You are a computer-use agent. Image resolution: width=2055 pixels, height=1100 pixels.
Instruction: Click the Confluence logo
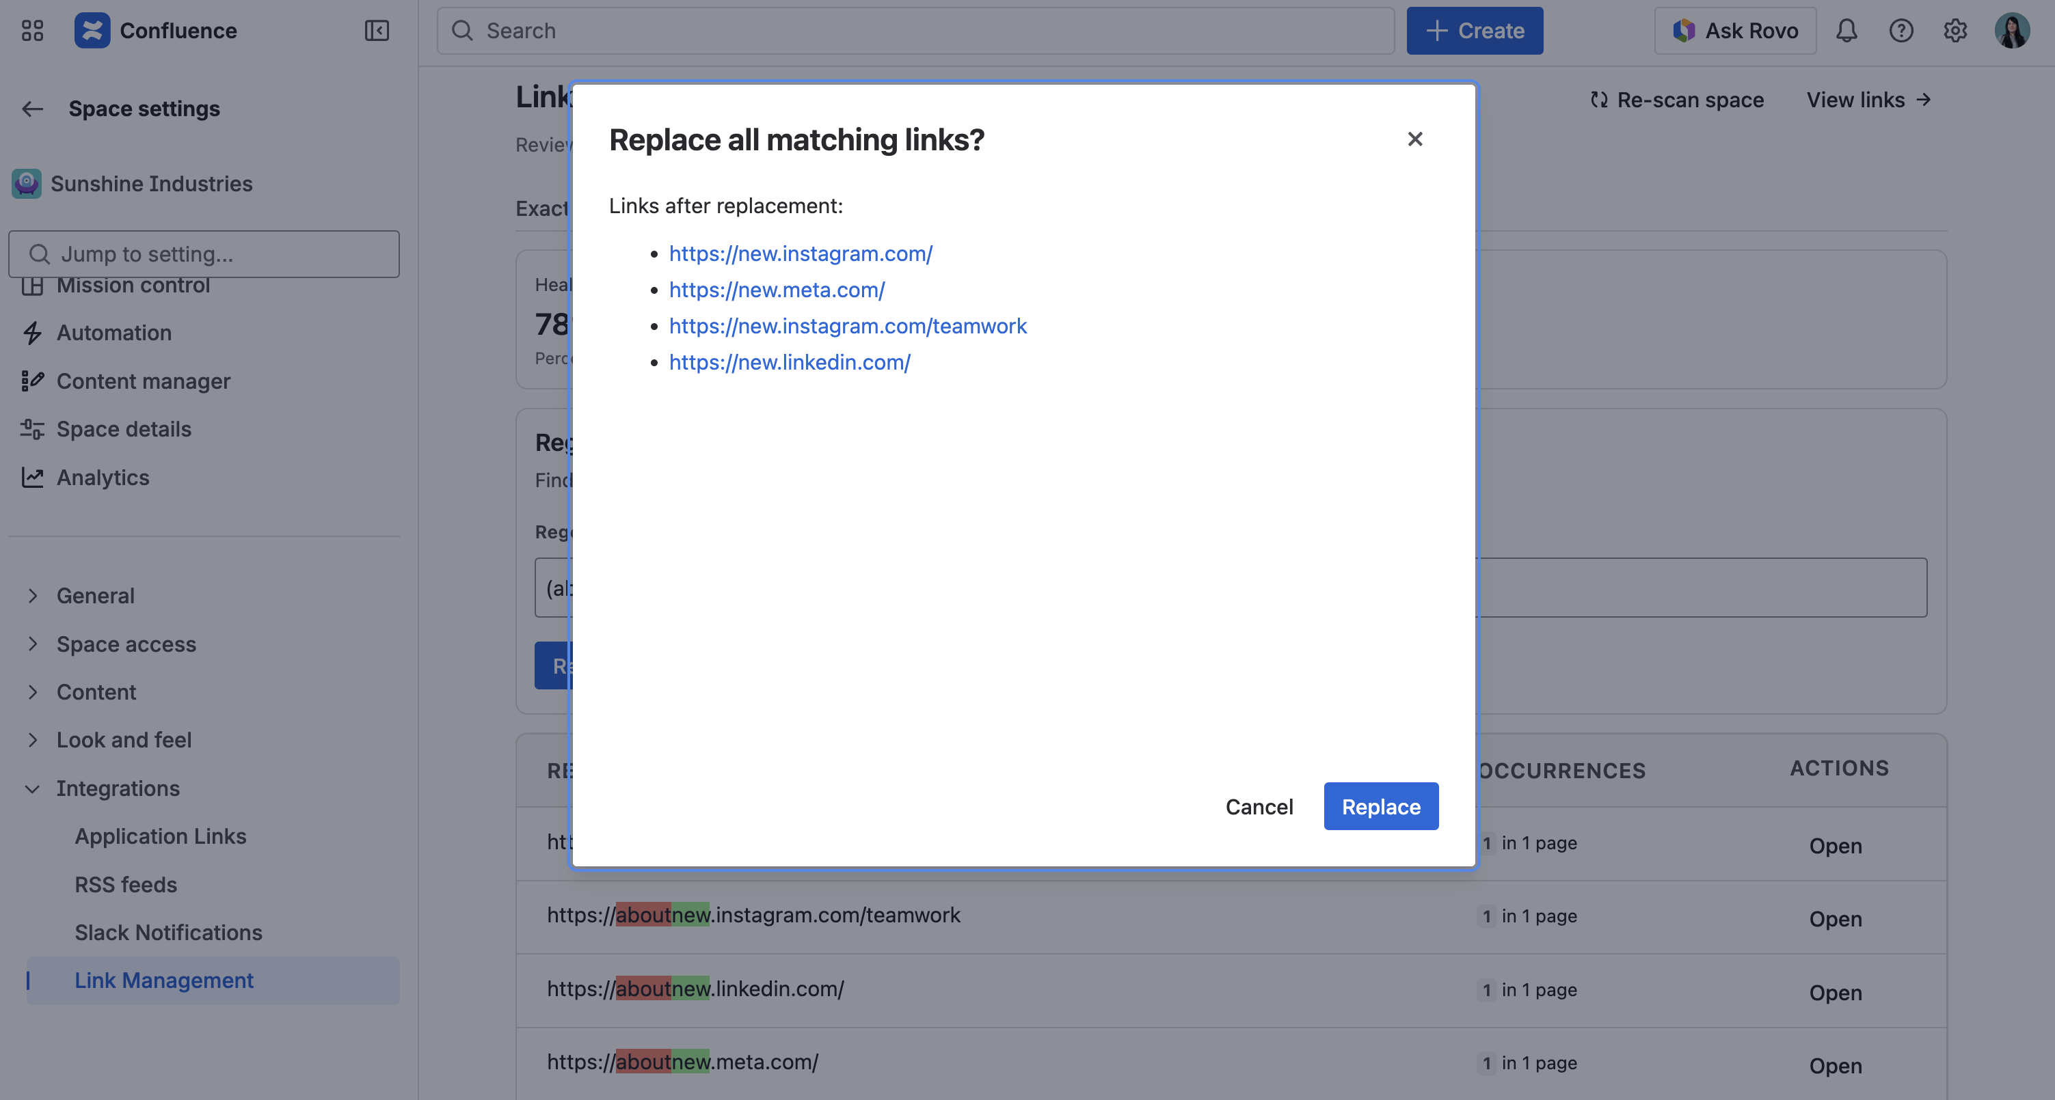(92, 30)
